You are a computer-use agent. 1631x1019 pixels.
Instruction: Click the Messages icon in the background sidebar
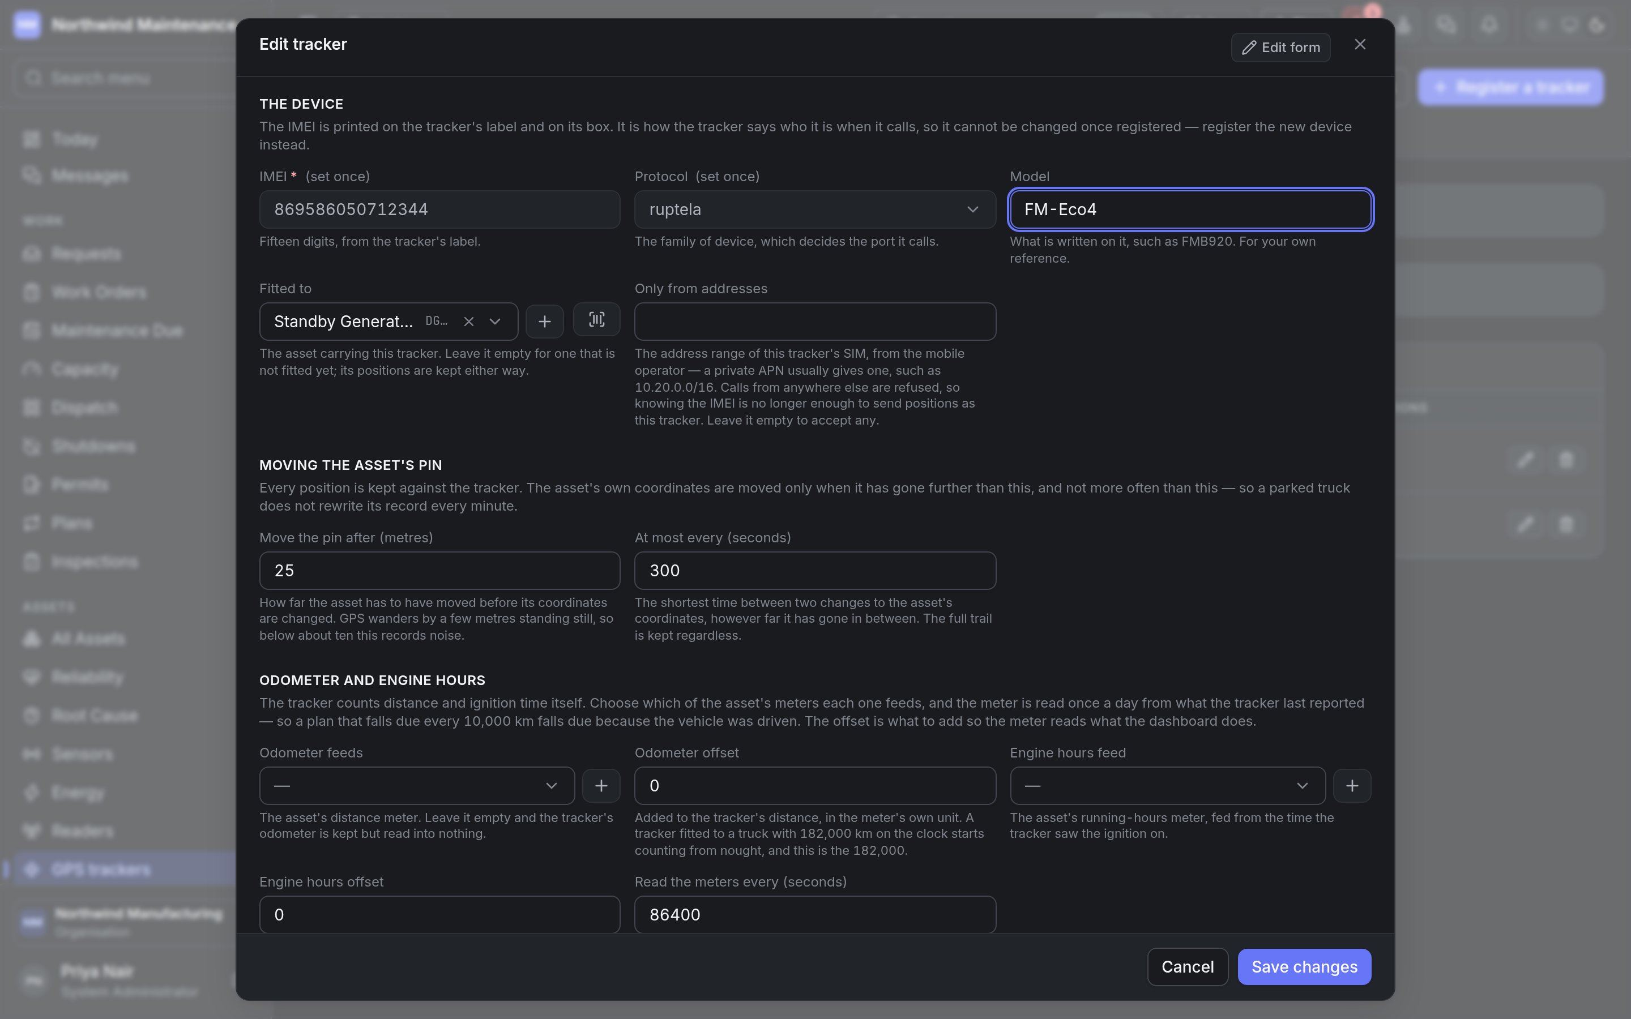(32, 176)
